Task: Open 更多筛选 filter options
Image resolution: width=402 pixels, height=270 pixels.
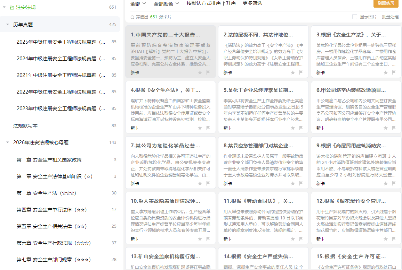Action: [x=252, y=3]
